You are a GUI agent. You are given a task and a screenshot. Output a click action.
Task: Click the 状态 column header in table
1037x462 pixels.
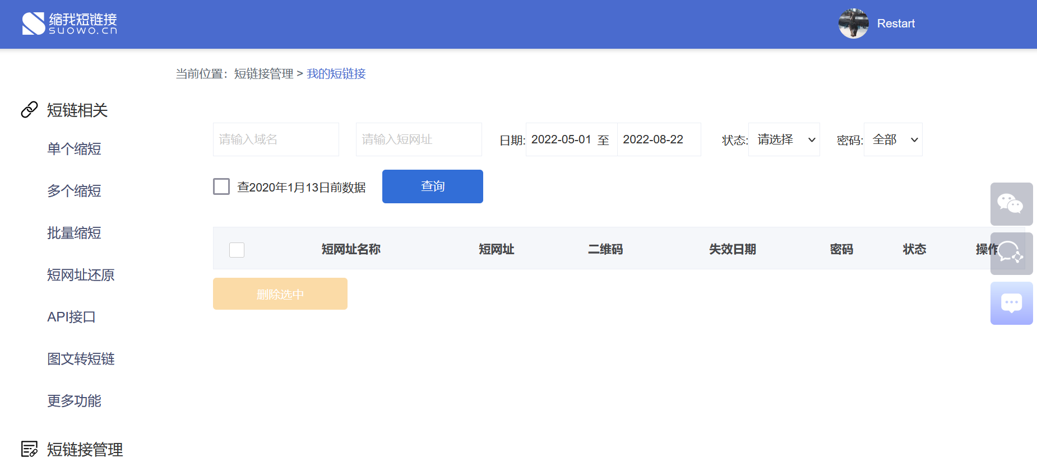click(x=914, y=249)
